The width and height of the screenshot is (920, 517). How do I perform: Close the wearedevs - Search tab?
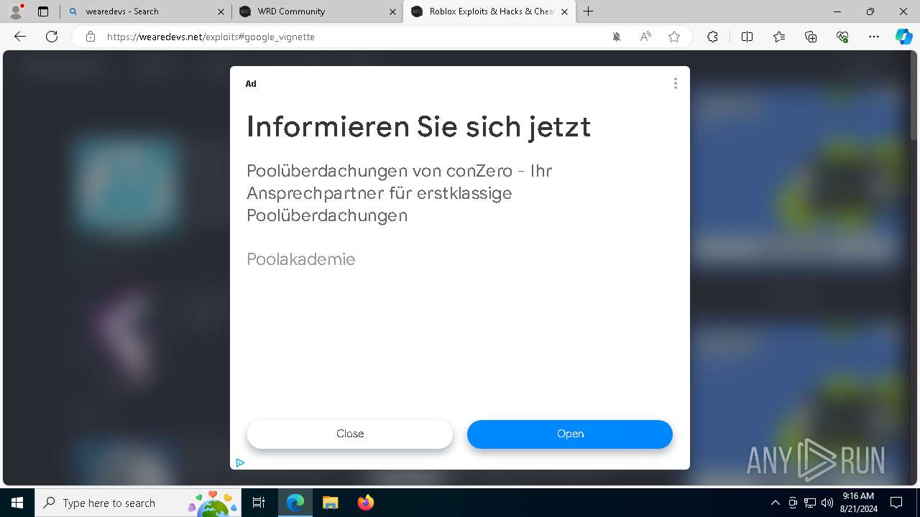pyautogui.click(x=221, y=11)
